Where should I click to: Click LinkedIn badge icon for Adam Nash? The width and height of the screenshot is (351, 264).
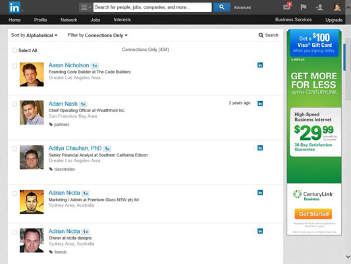coord(260,104)
